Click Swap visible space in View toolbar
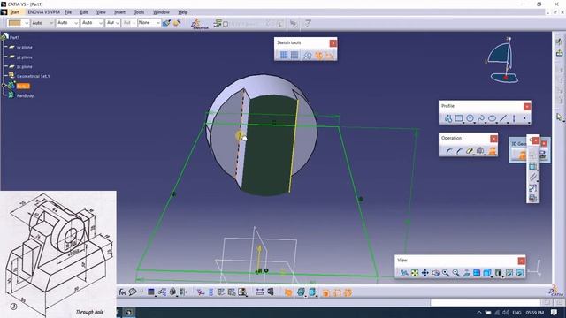The image size is (566, 318). tap(520, 273)
